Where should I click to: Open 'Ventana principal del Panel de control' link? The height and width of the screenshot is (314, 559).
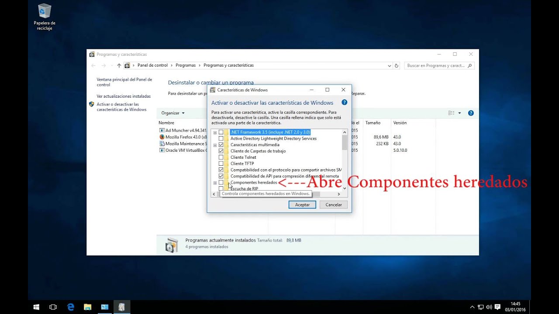(124, 82)
